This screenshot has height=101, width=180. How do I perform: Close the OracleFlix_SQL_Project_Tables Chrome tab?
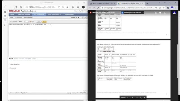pos(143,4)
